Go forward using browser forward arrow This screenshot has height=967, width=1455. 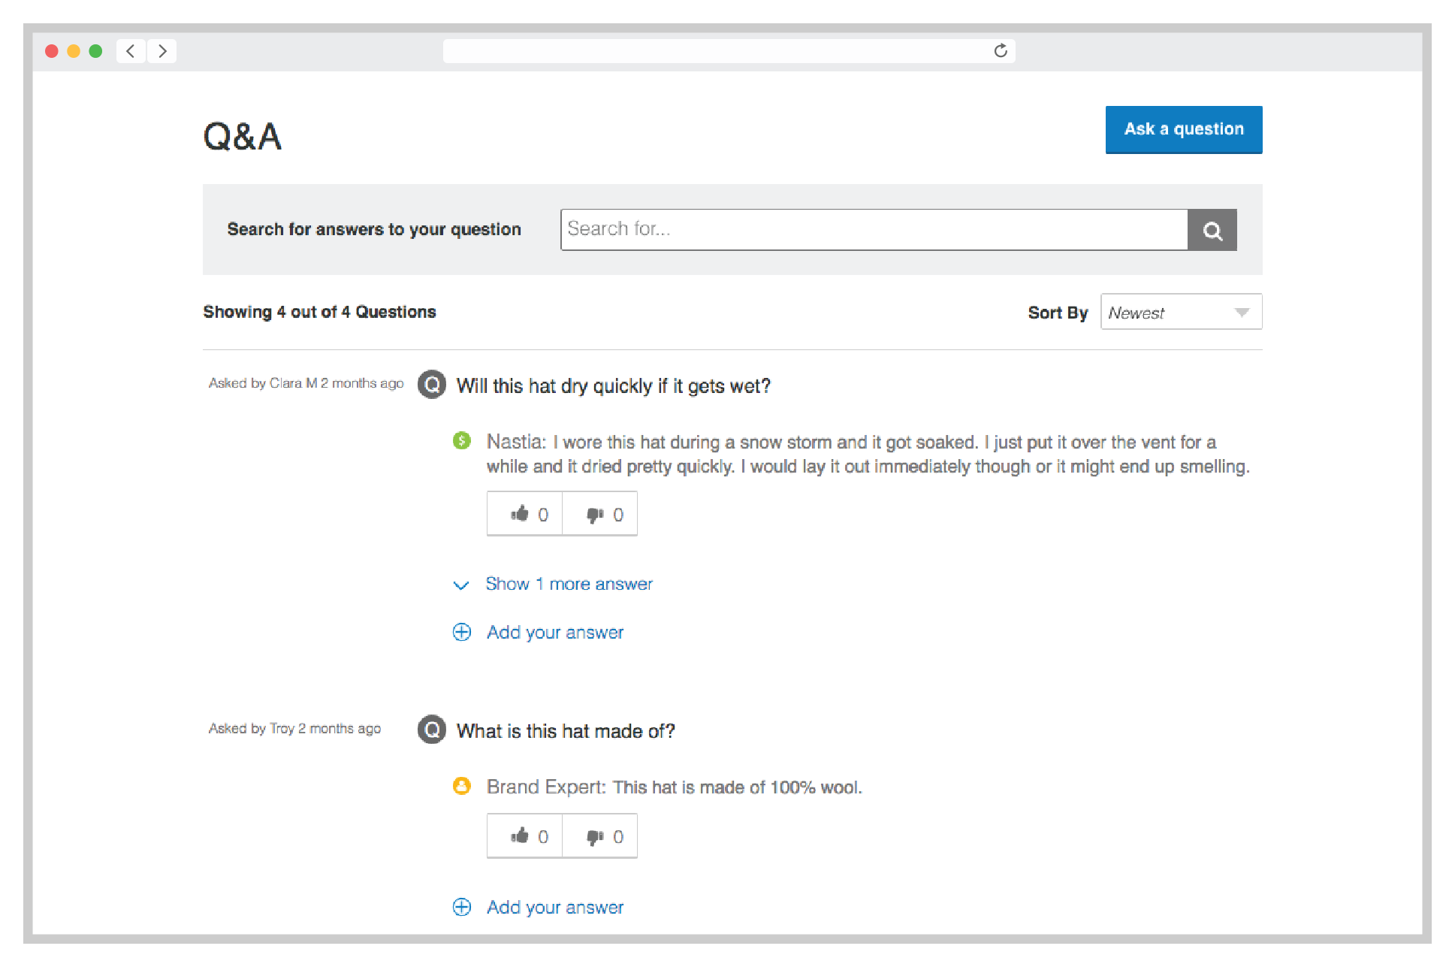162,51
